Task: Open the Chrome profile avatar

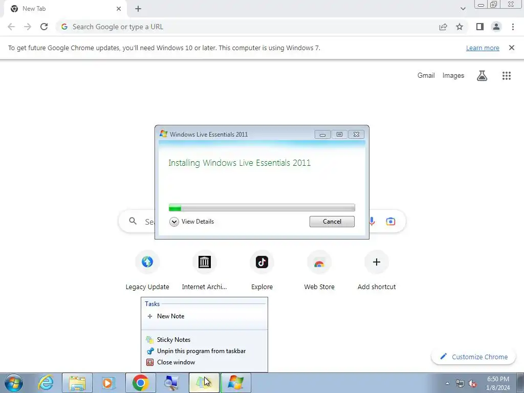Action: pyautogui.click(x=496, y=27)
